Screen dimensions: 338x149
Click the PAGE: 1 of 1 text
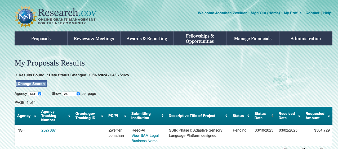coord(25,103)
